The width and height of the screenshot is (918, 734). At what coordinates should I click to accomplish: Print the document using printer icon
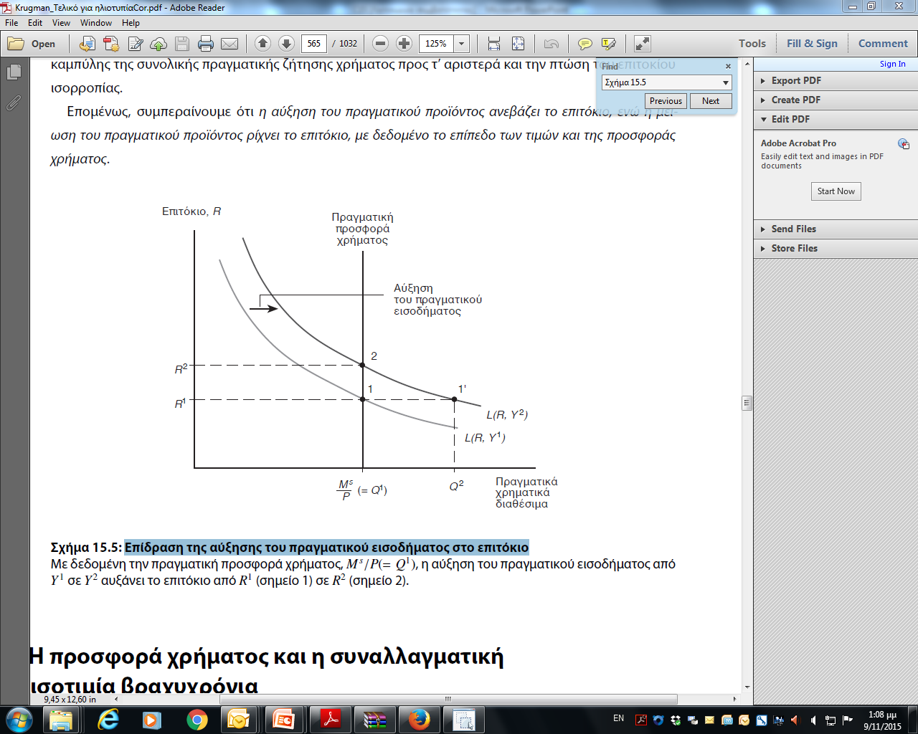(x=206, y=44)
